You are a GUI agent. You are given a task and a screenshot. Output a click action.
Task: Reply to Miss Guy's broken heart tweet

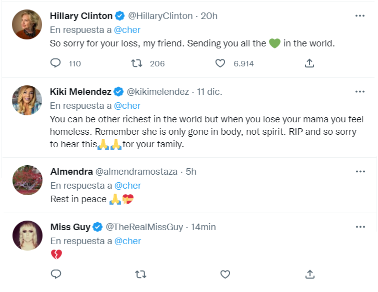tap(56, 274)
